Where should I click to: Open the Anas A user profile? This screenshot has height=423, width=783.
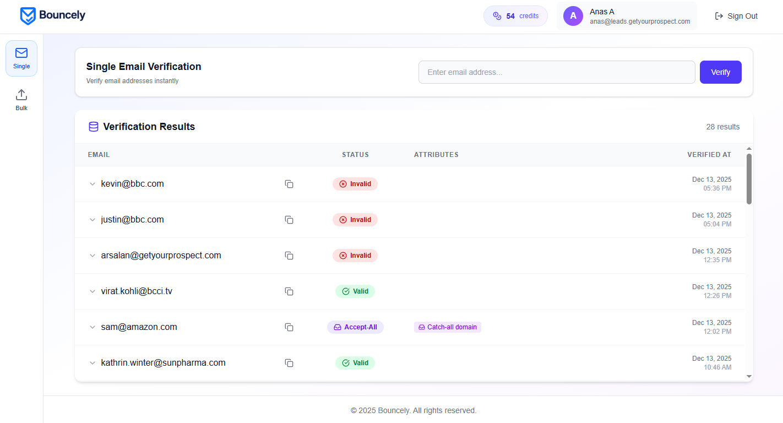point(627,16)
